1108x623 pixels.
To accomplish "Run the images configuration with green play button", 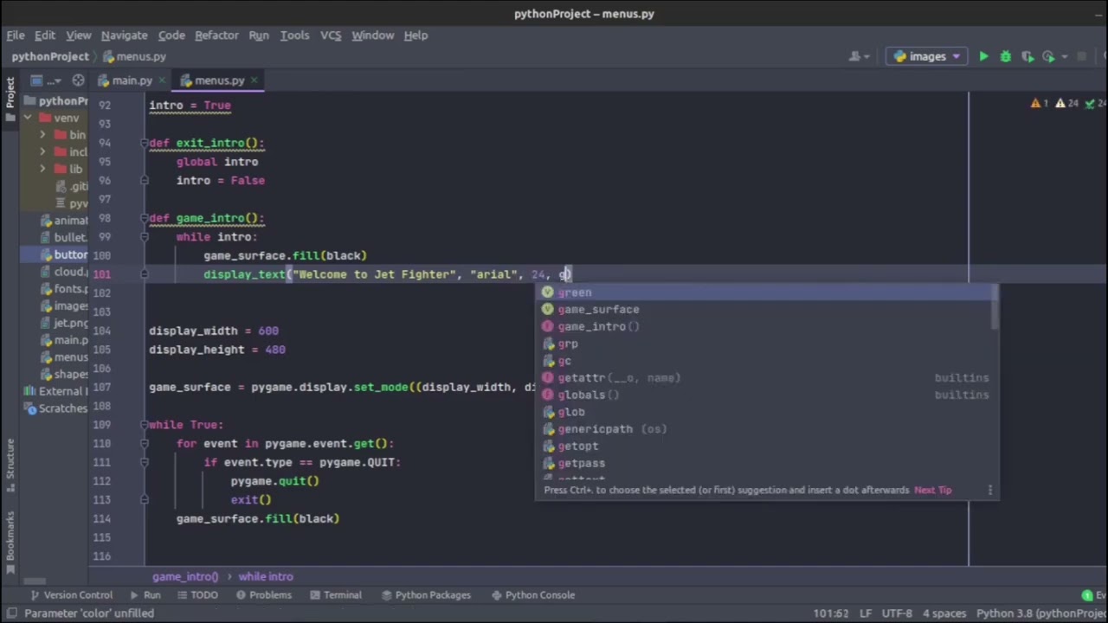I will [983, 56].
